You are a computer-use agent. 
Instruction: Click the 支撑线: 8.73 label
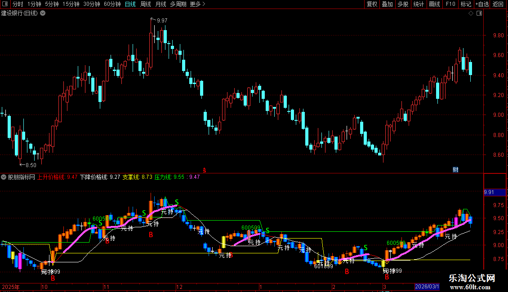click(x=138, y=177)
